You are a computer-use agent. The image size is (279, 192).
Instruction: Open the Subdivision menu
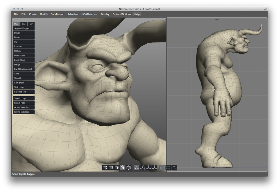[58, 14]
